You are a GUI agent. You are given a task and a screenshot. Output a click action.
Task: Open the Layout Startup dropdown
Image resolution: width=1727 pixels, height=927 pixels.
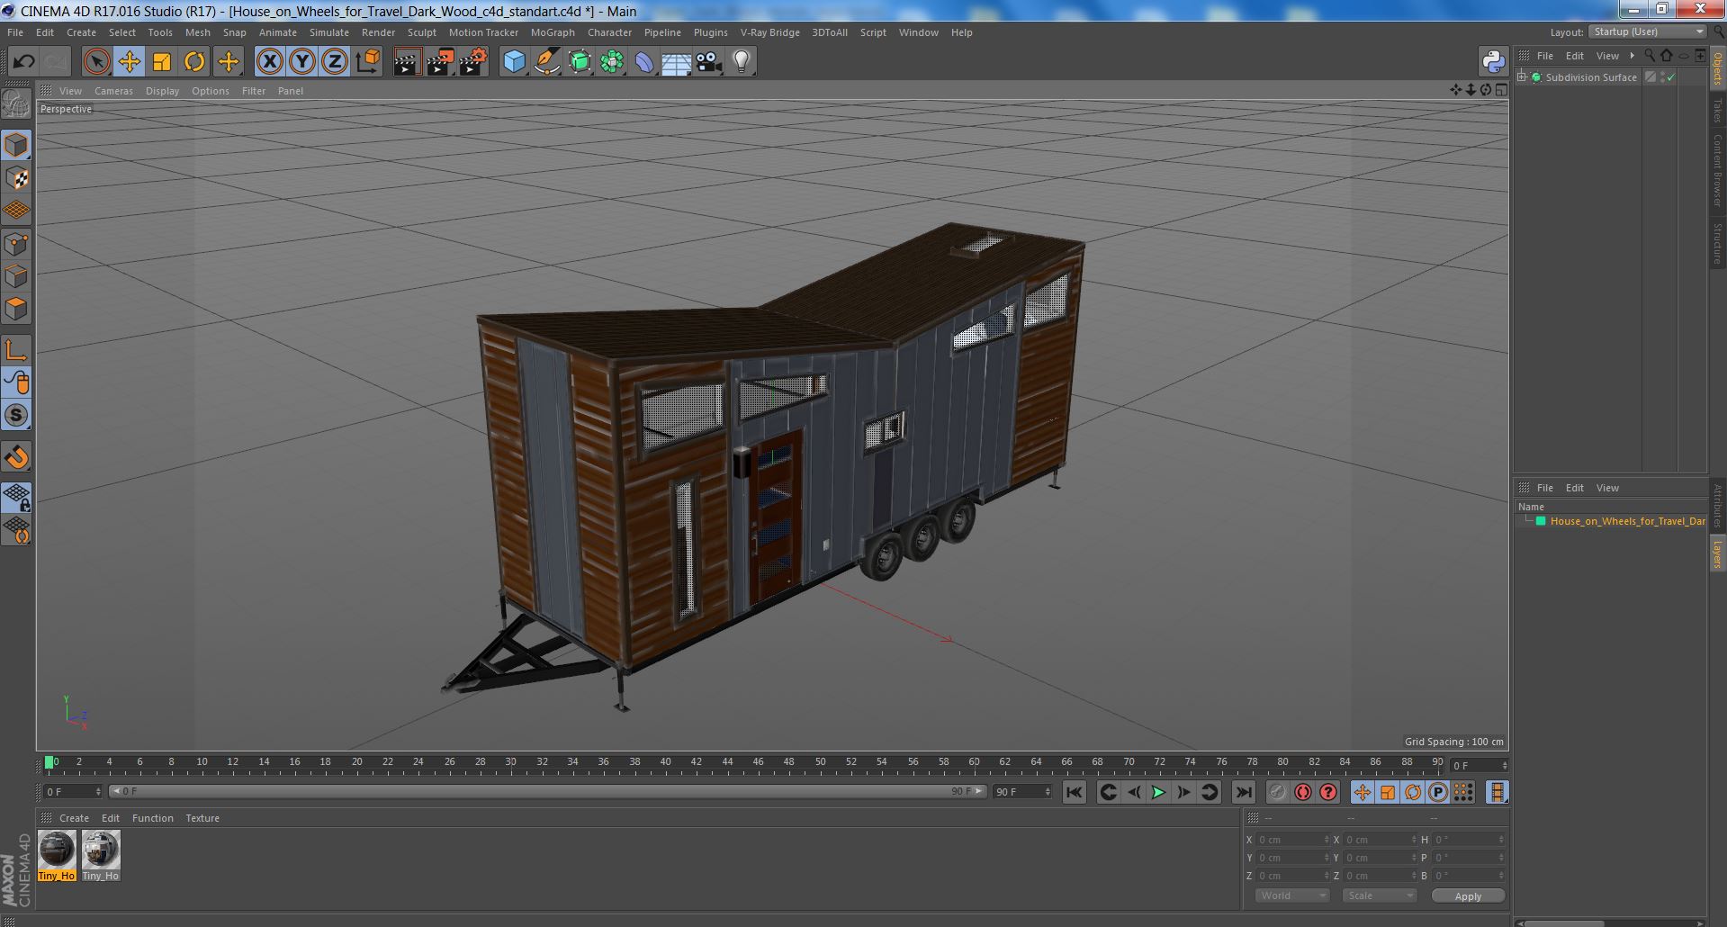click(x=1648, y=31)
